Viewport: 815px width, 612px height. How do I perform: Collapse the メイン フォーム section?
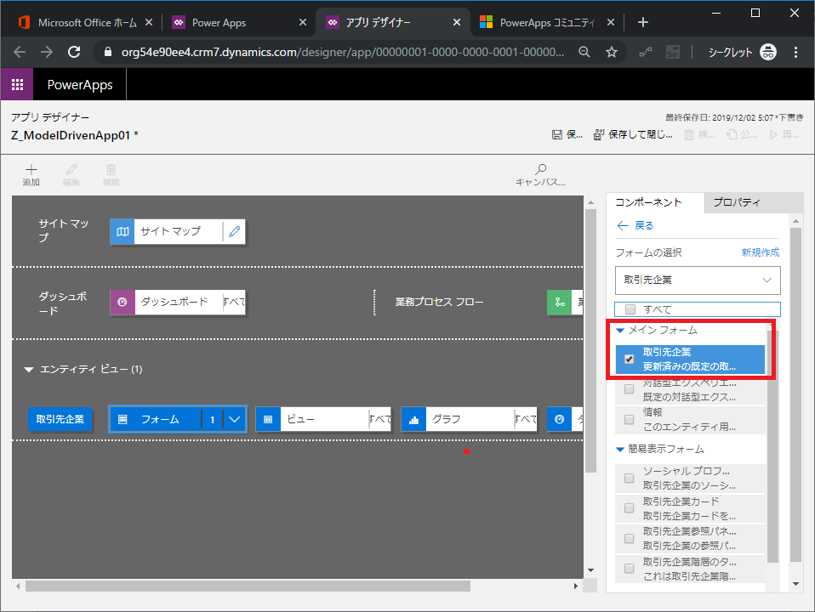click(x=620, y=331)
